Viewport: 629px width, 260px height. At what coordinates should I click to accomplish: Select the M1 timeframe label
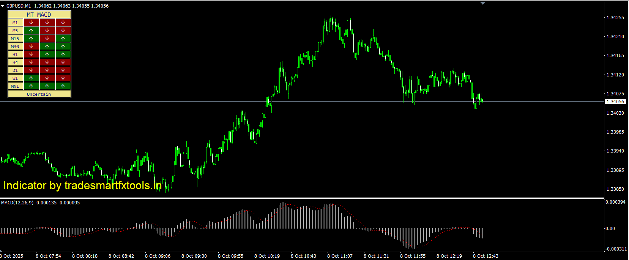pyautogui.click(x=15, y=23)
